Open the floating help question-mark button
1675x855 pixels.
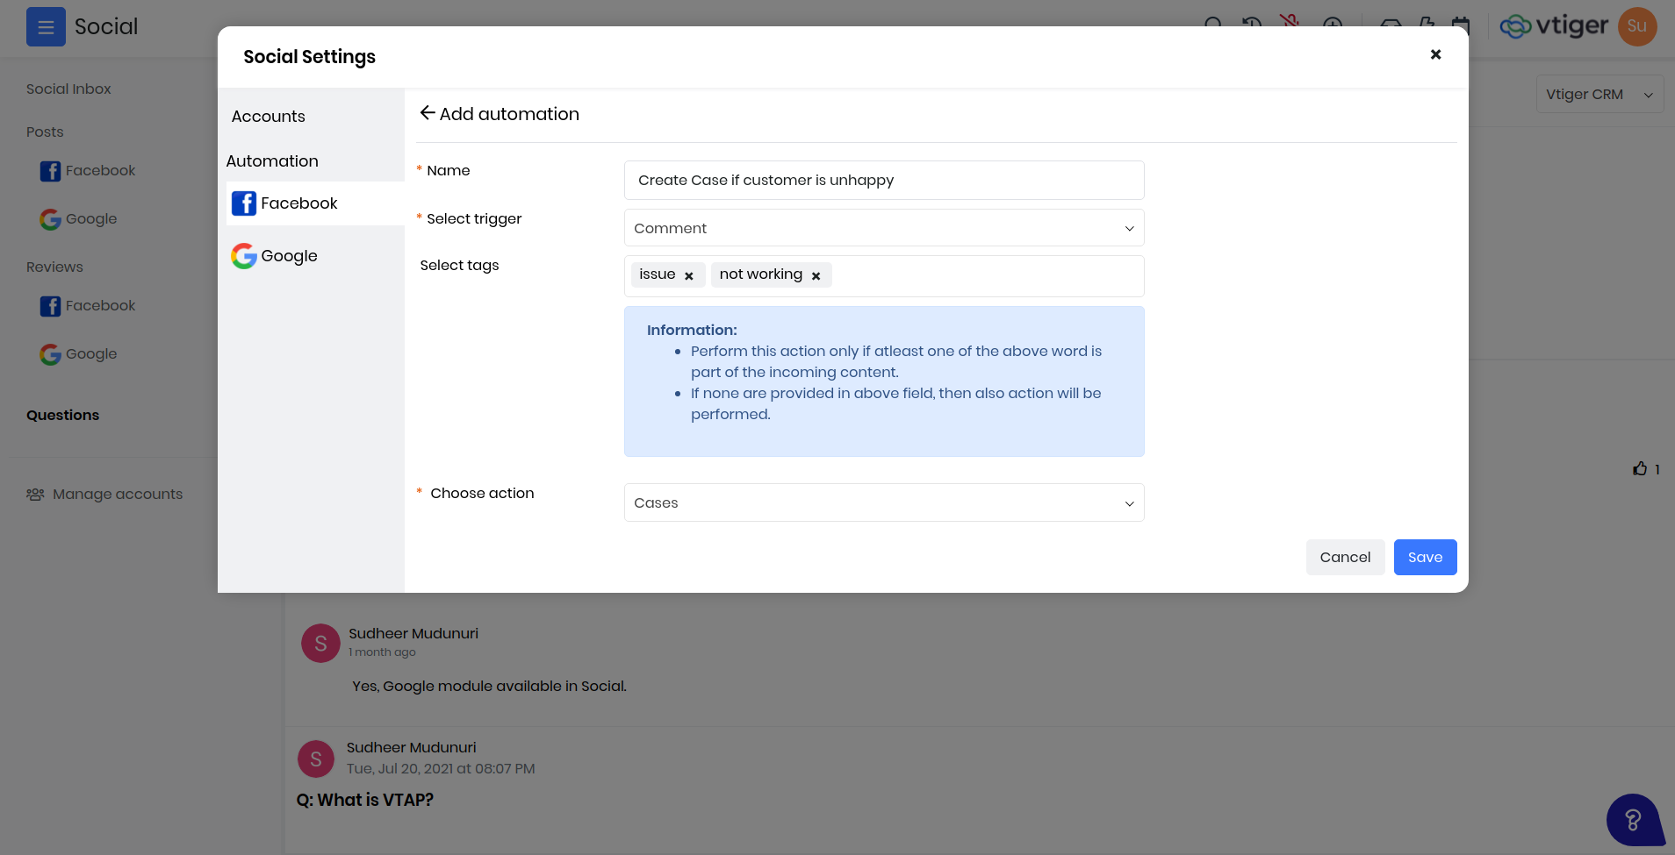click(x=1632, y=820)
